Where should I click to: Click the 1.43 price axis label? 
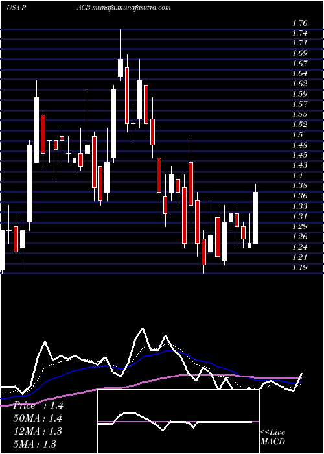coord(299,165)
